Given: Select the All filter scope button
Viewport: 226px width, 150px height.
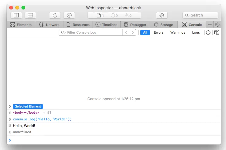Looking at the screenshot, I should pyautogui.click(x=145, y=32).
